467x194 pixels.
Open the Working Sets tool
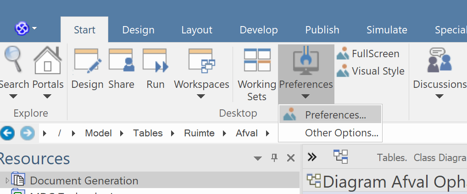click(256, 62)
